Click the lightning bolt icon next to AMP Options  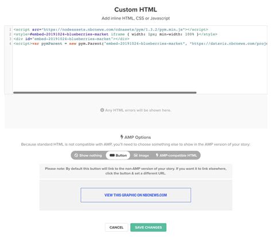click(x=122, y=137)
